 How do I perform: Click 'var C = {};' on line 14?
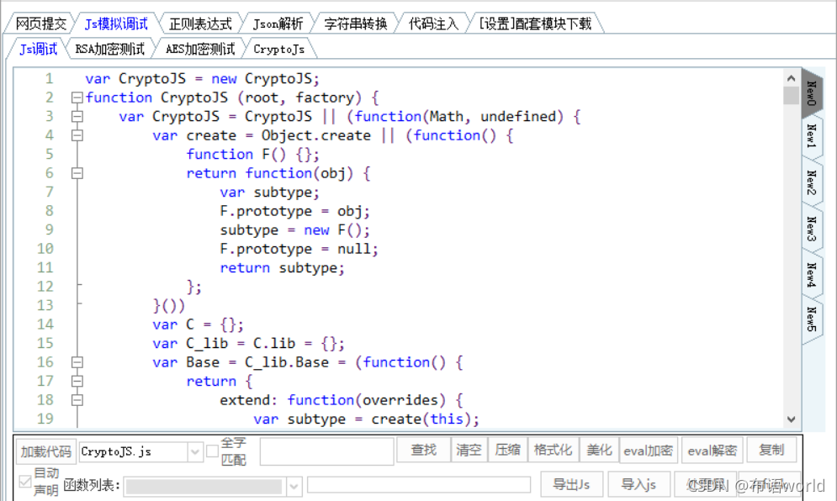point(198,324)
